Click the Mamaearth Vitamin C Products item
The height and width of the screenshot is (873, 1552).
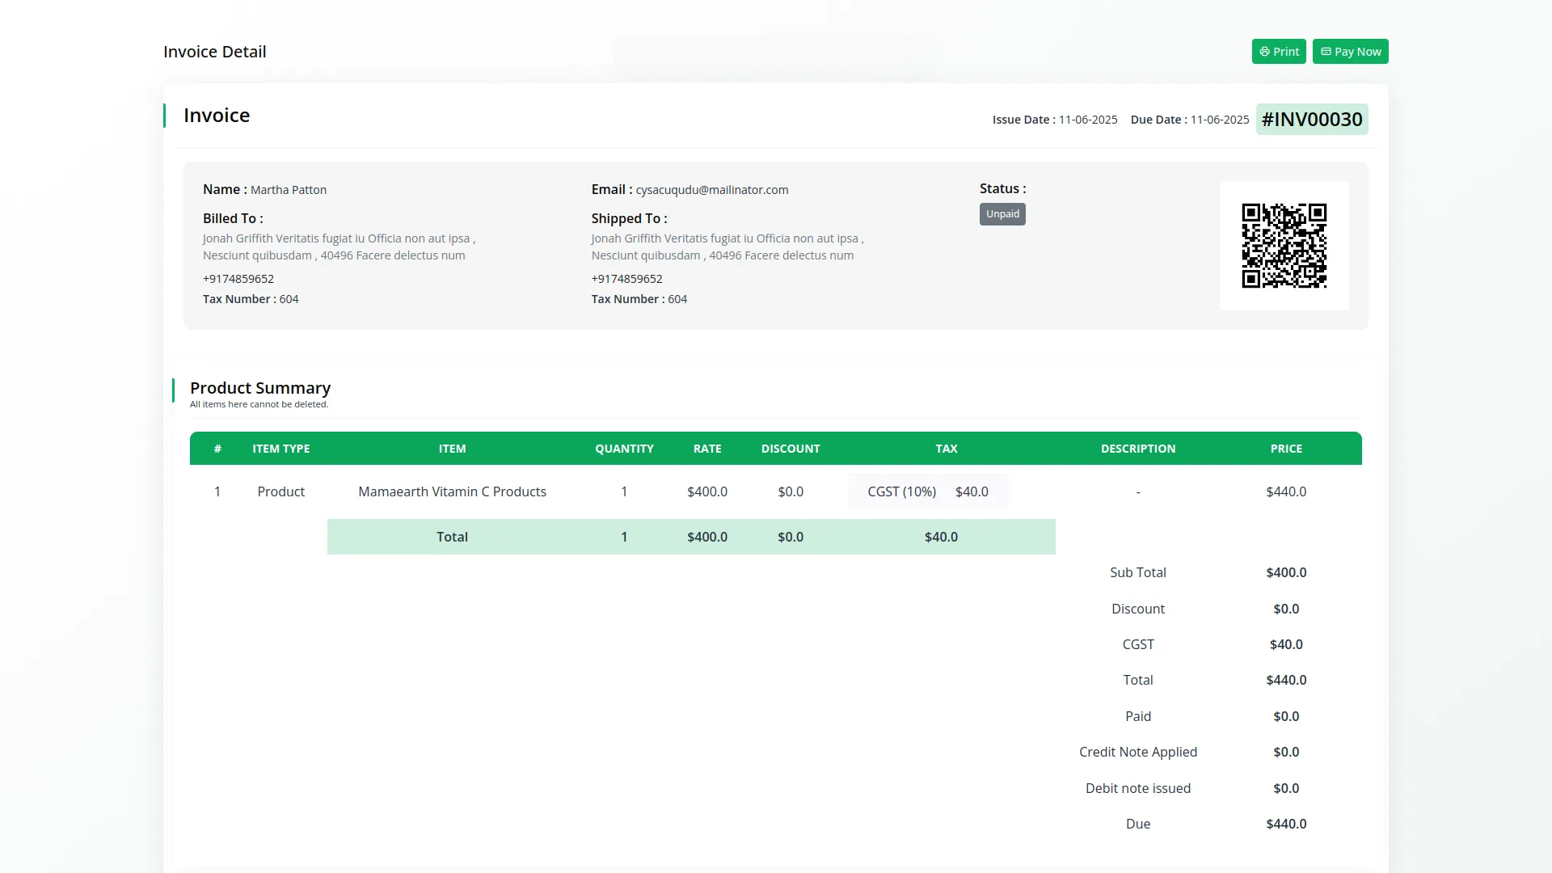click(452, 491)
